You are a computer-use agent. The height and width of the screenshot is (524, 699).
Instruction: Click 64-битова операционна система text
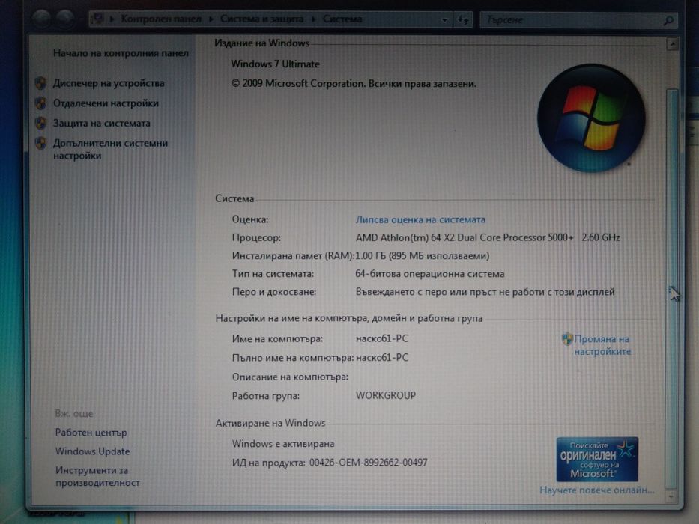pos(430,274)
